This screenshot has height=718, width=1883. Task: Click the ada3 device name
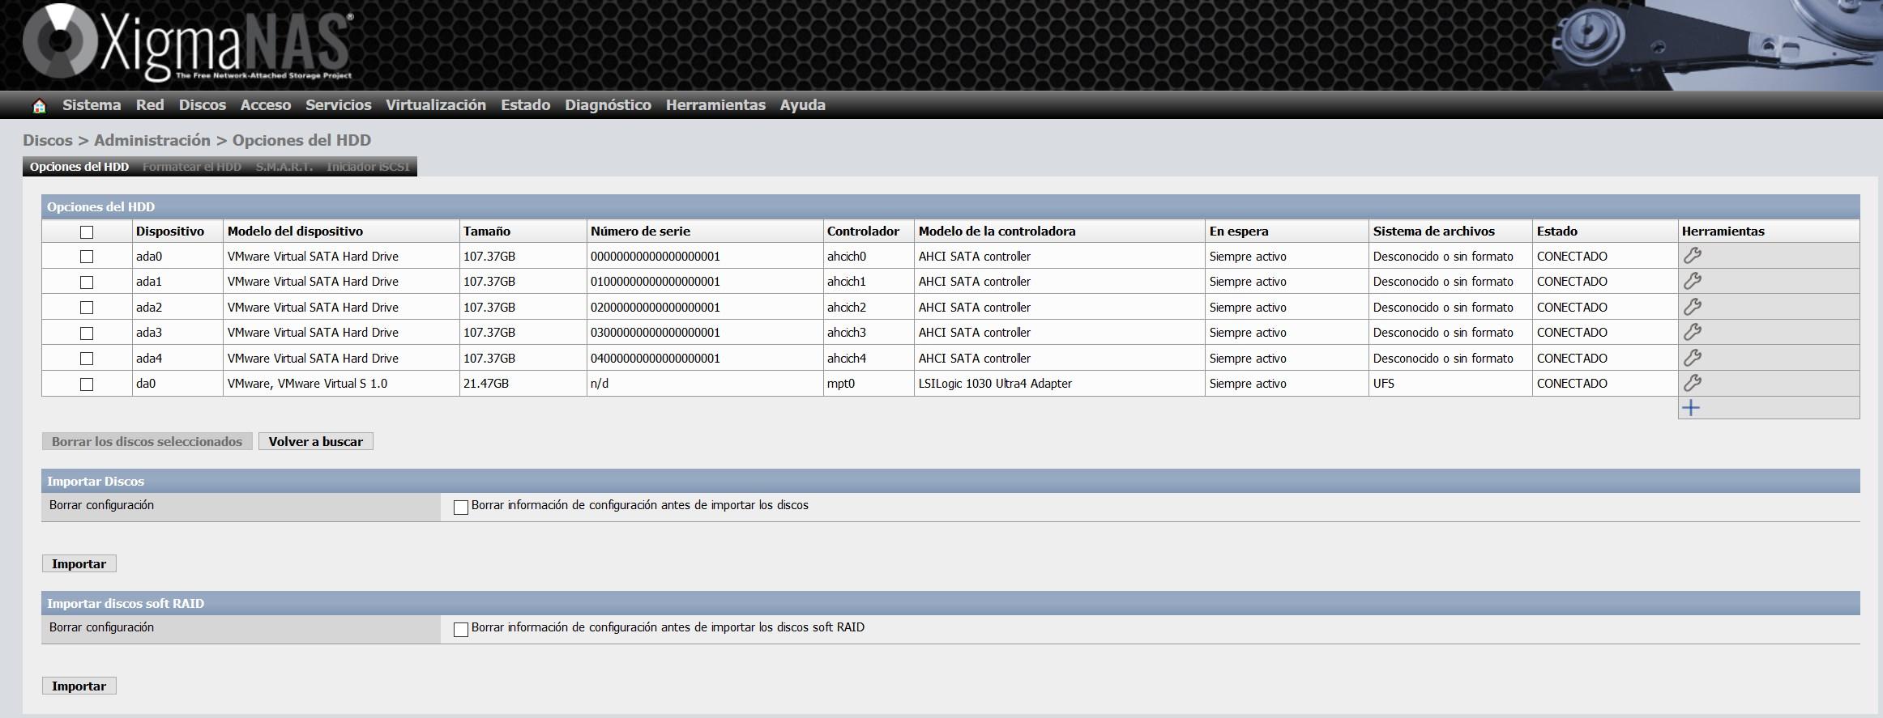149,333
